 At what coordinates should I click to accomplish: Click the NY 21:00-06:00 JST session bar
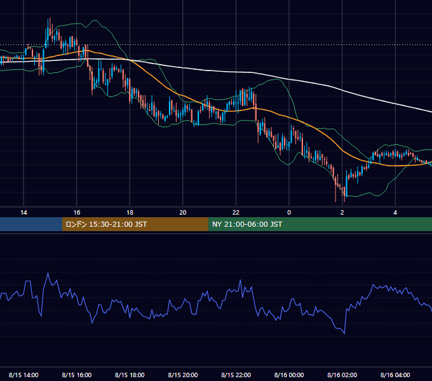pyautogui.click(x=320, y=224)
